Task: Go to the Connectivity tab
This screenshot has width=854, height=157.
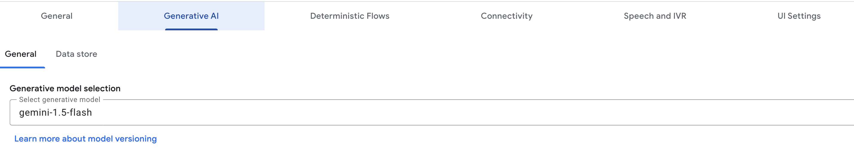Action: tap(506, 16)
